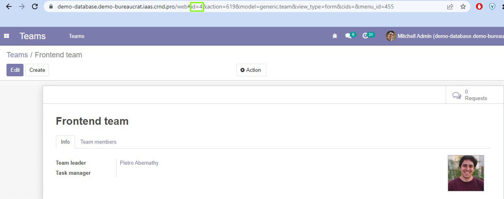
Task: Open the Action gear dropdown
Action: coord(251,70)
